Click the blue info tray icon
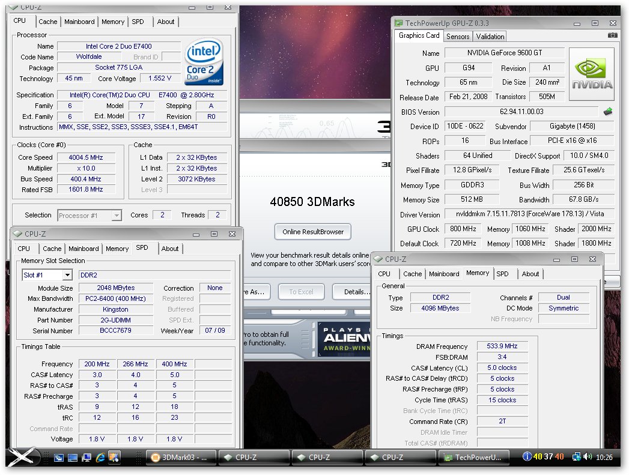This screenshot has height=475, width=629. 527,456
